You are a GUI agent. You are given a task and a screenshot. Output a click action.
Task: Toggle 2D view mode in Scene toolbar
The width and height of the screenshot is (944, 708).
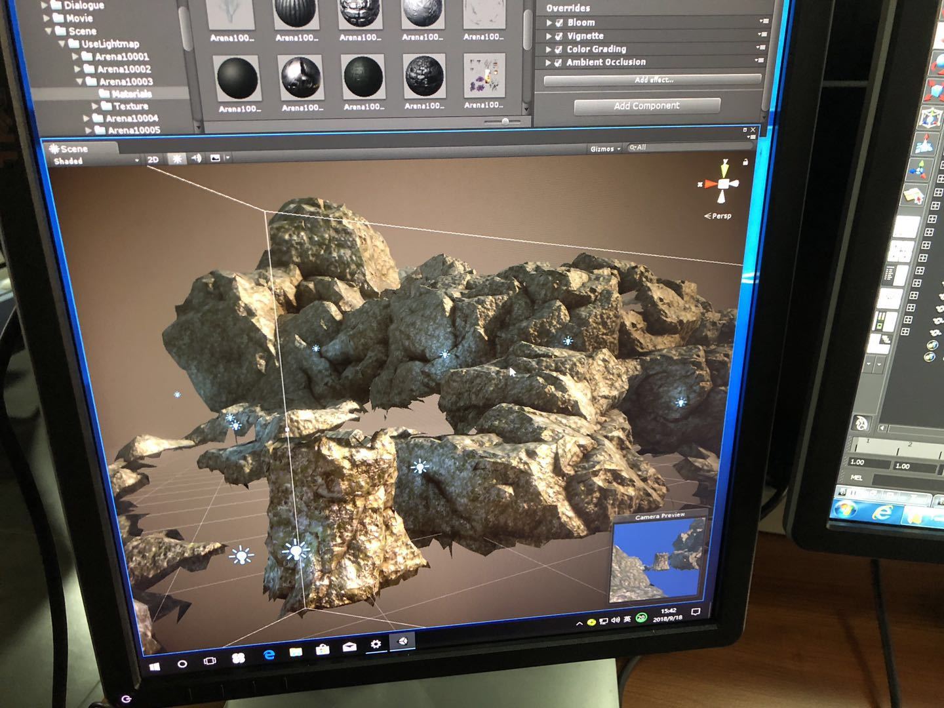click(153, 159)
